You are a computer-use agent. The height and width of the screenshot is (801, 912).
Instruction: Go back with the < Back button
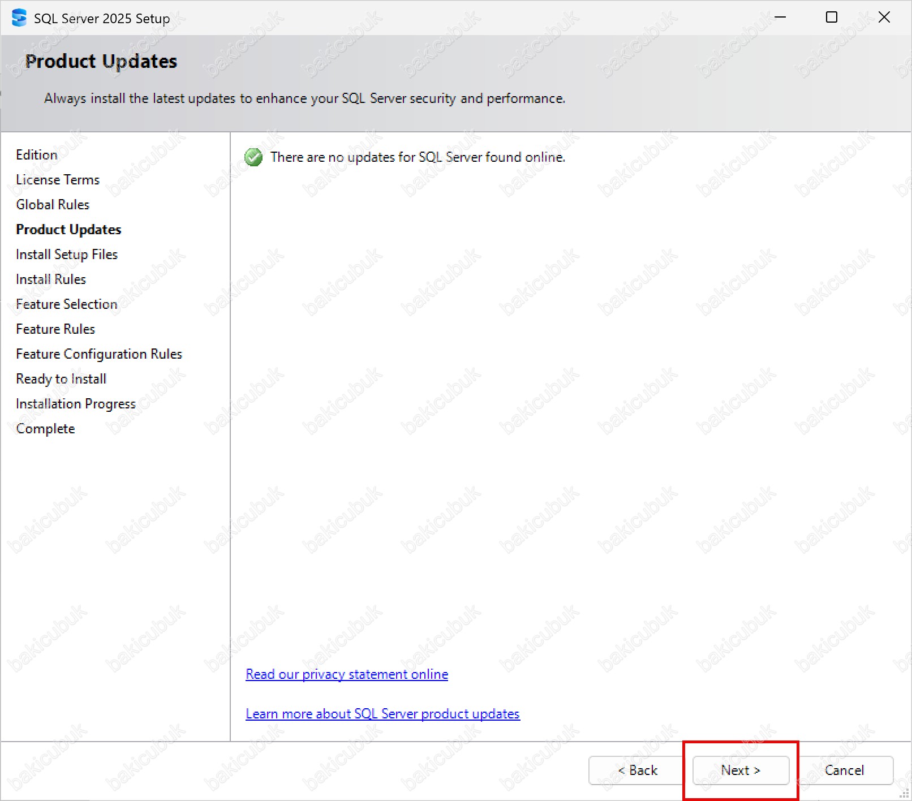click(x=637, y=770)
